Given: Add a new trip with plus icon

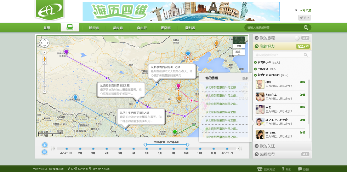Looking at the screenshot, I should click(x=297, y=38).
